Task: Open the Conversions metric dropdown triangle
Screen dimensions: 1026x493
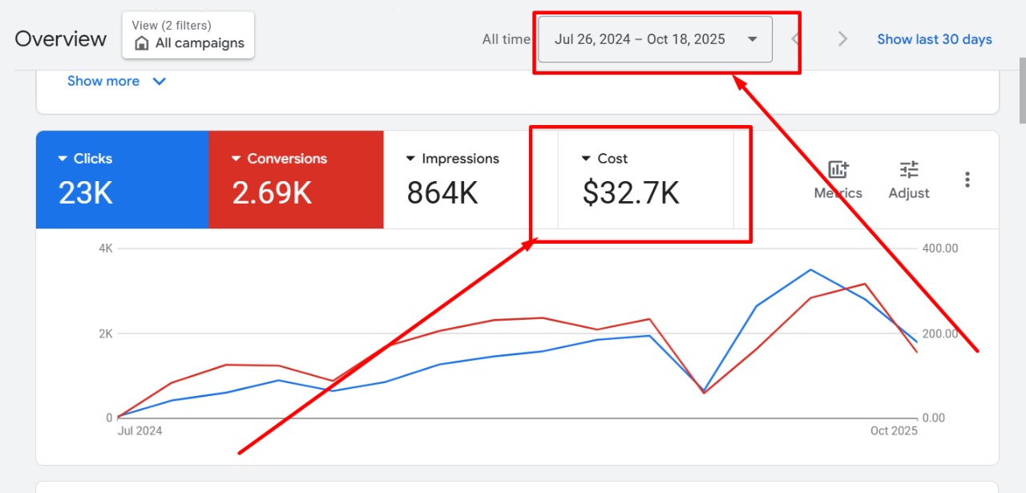Action: [x=236, y=159]
